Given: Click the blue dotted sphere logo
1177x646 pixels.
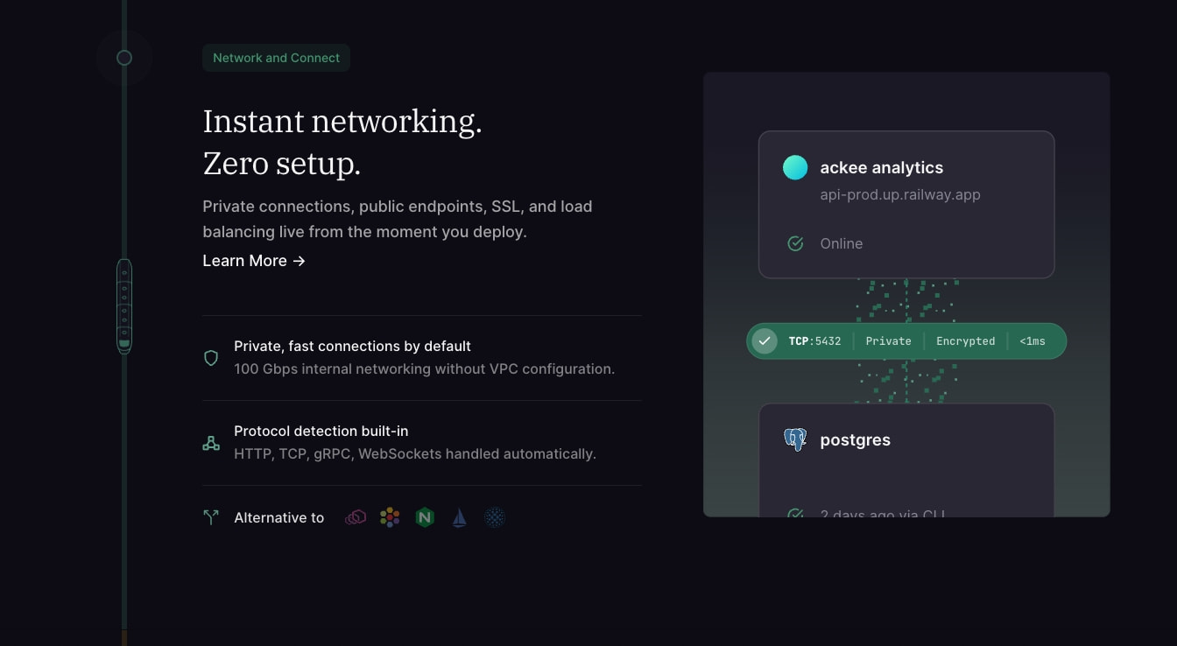Looking at the screenshot, I should tap(495, 517).
